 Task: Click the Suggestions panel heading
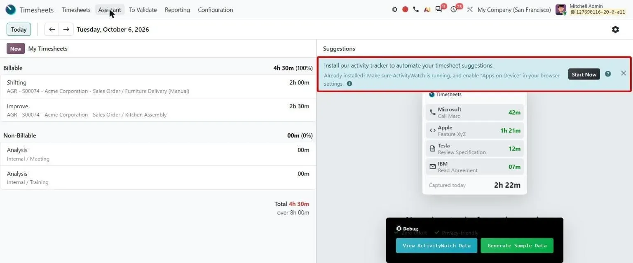[x=339, y=49]
